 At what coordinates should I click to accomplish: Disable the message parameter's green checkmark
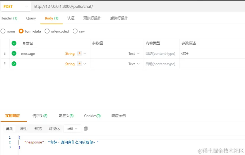[x=14, y=53]
